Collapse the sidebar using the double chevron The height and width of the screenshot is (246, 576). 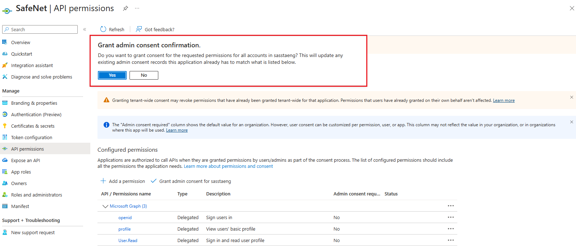pos(85,29)
